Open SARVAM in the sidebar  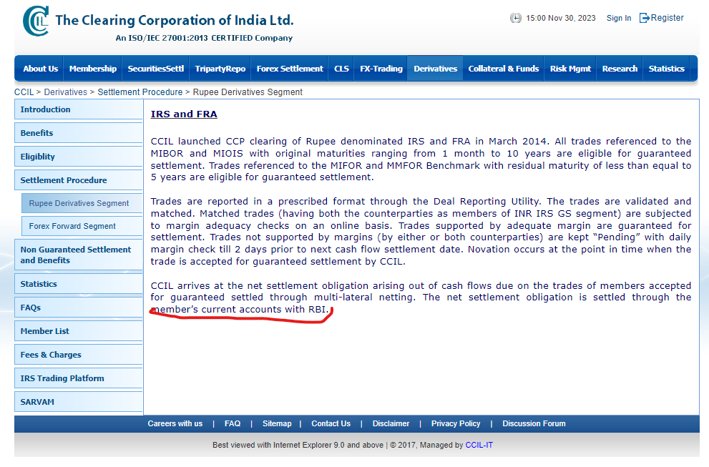pos(78,401)
